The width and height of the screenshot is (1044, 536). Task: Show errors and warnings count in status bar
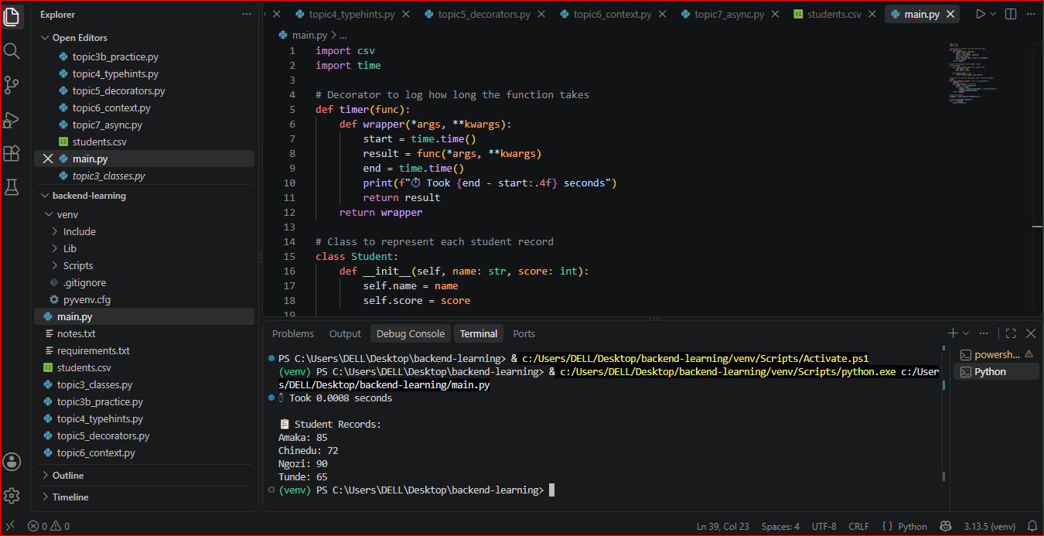coord(49,527)
